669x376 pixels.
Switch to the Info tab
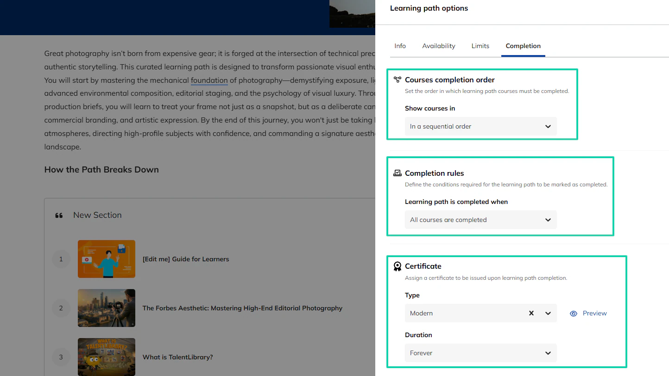pos(400,46)
